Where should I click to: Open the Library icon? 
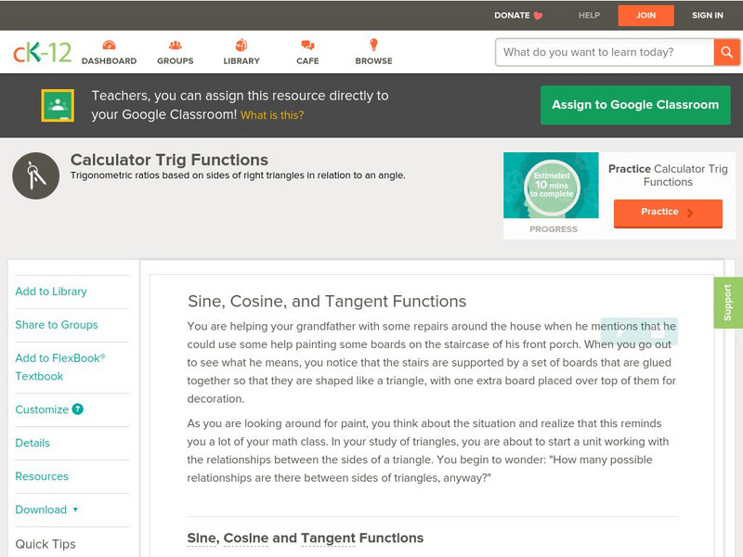241,45
